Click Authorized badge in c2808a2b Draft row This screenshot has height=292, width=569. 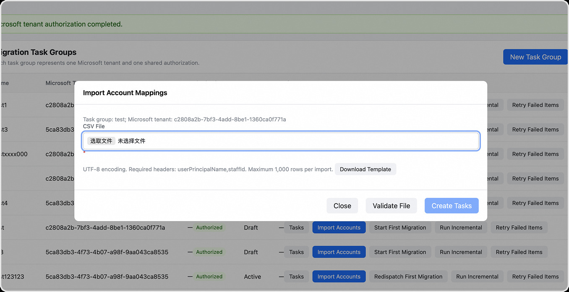tap(209, 227)
